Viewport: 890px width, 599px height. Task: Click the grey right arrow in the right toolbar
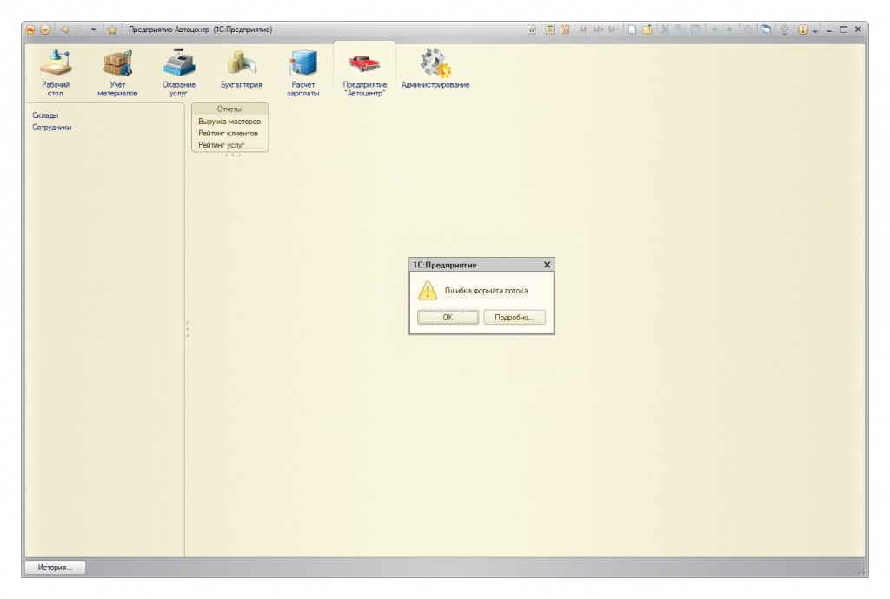point(729,30)
